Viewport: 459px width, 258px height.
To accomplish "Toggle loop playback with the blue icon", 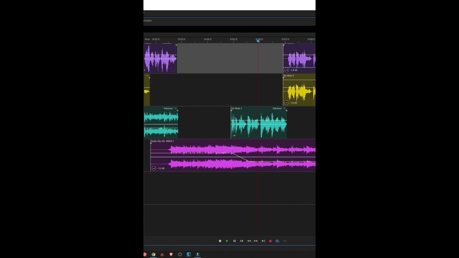I will 277,241.
